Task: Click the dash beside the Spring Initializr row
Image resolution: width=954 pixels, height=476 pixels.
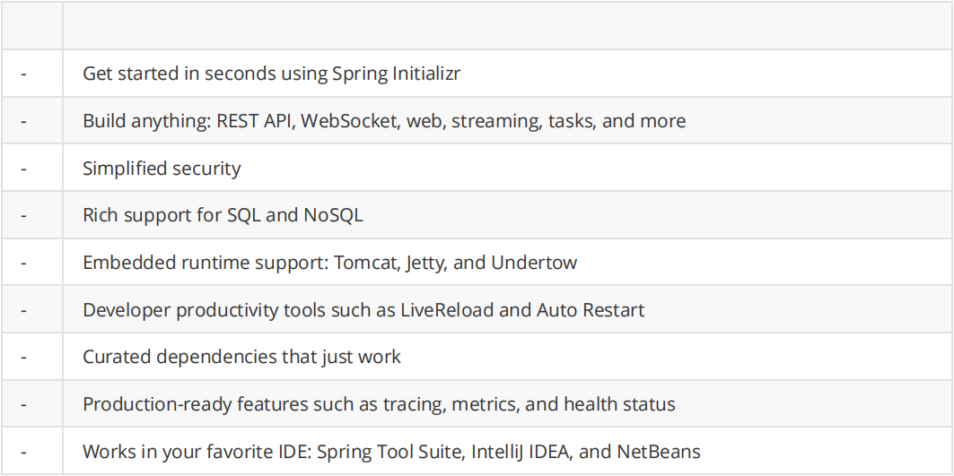Action: pyautogui.click(x=23, y=74)
